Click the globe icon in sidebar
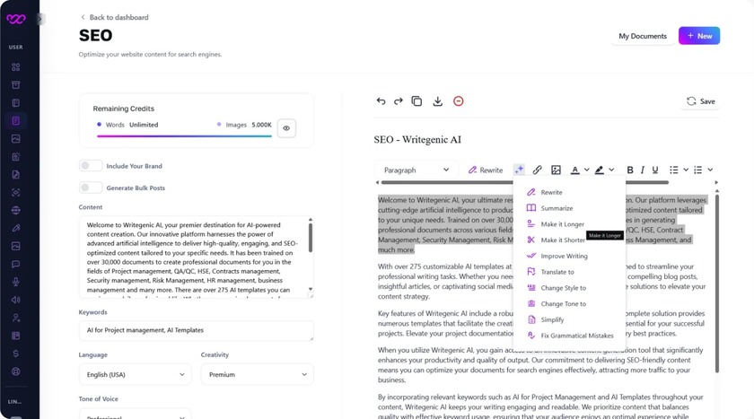This screenshot has height=419, width=754. pos(16,210)
